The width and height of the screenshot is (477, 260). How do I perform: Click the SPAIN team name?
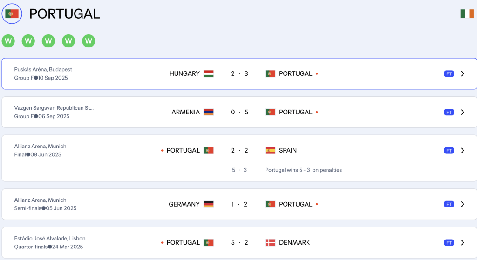(x=288, y=150)
